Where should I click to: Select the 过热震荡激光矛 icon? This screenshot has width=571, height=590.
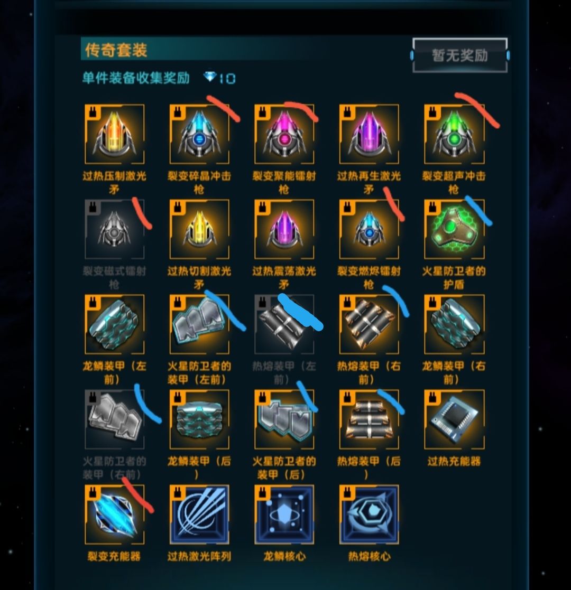(x=284, y=230)
